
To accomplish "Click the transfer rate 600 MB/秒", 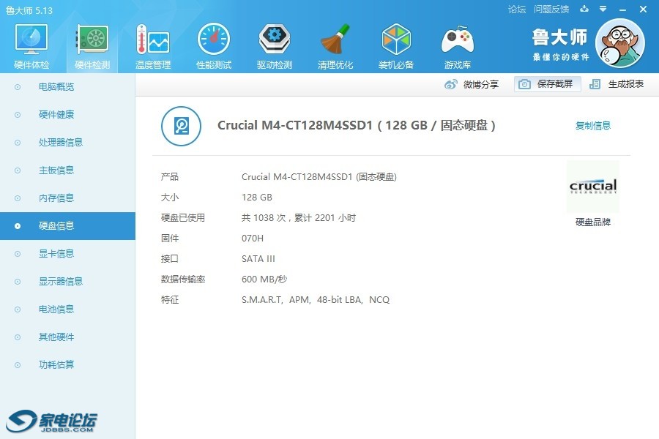I will tap(264, 279).
